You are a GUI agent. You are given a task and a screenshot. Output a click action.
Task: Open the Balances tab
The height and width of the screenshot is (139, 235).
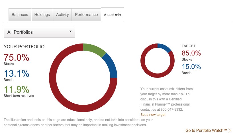point(20,15)
